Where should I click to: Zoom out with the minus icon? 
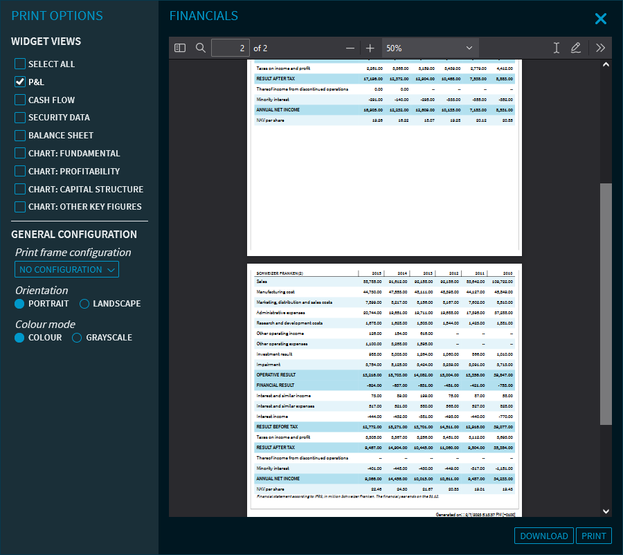tap(350, 48)
